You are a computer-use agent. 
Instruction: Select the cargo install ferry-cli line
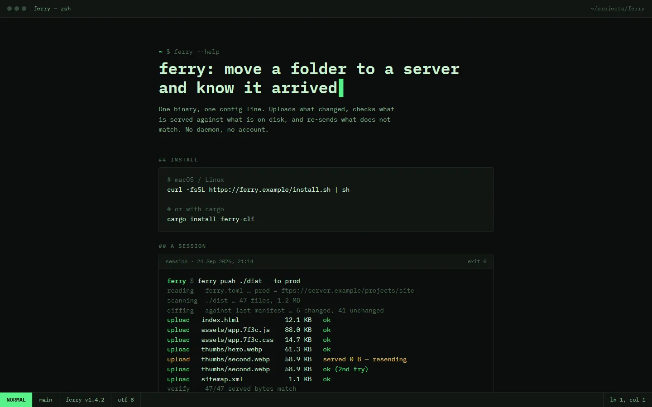pos(211,219)
